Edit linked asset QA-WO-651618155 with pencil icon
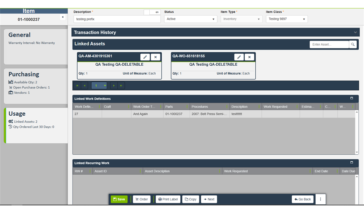The height and width of the screenshot is (214, 364). [x=239, y=57]
